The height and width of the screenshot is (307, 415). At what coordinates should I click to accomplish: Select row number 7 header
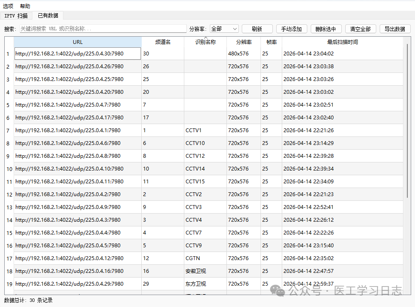click(x=8, y=130)
